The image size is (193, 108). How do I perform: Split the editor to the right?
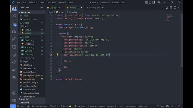click(175, 7)
